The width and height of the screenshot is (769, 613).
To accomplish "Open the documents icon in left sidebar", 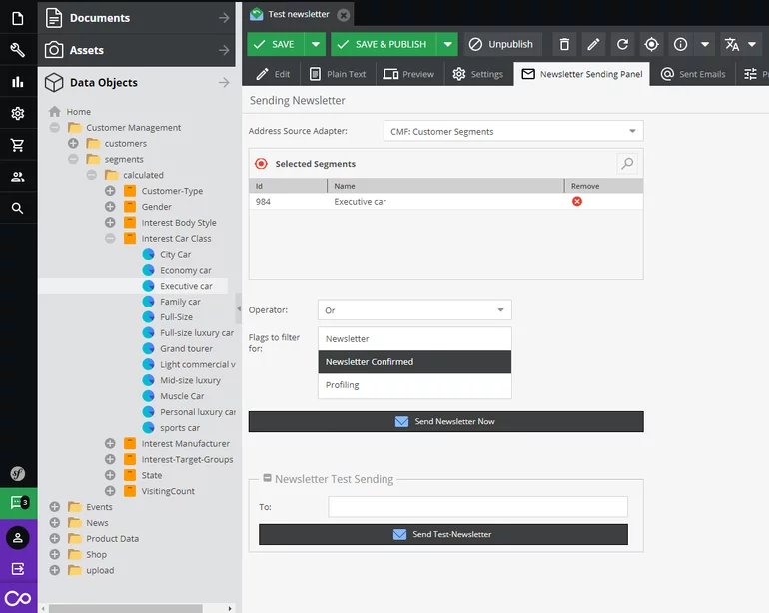I will coord(18,18).
